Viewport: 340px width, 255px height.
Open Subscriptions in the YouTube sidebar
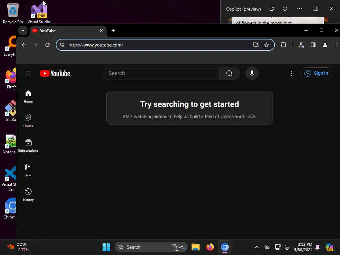click(x=28, y=146)
